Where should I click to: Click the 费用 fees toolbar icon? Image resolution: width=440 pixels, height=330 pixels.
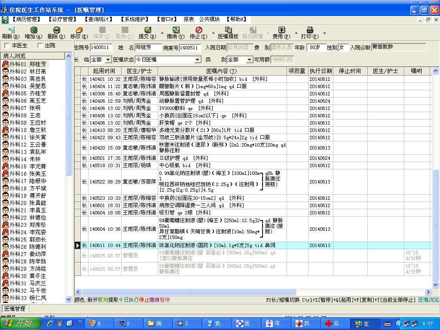click(x=281, y=30)
